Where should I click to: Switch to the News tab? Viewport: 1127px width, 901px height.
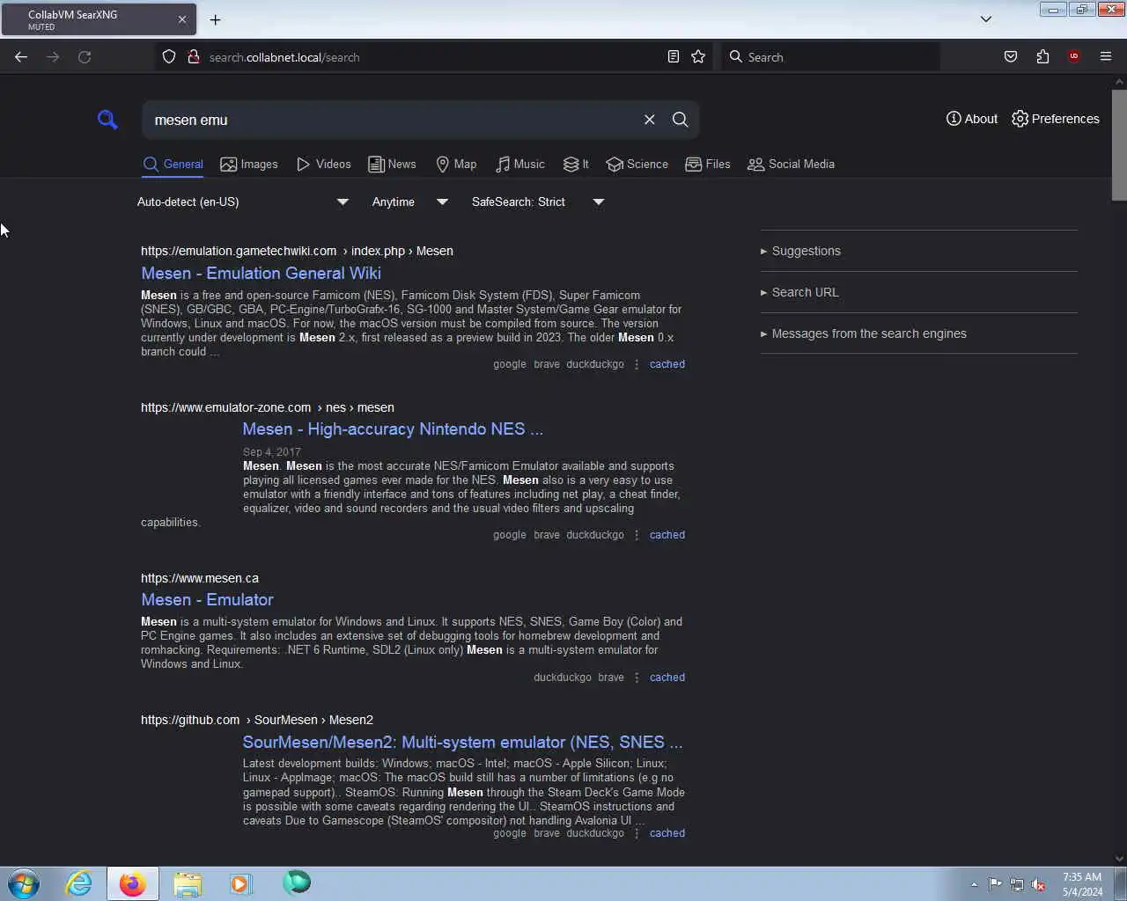pos(392,165)
